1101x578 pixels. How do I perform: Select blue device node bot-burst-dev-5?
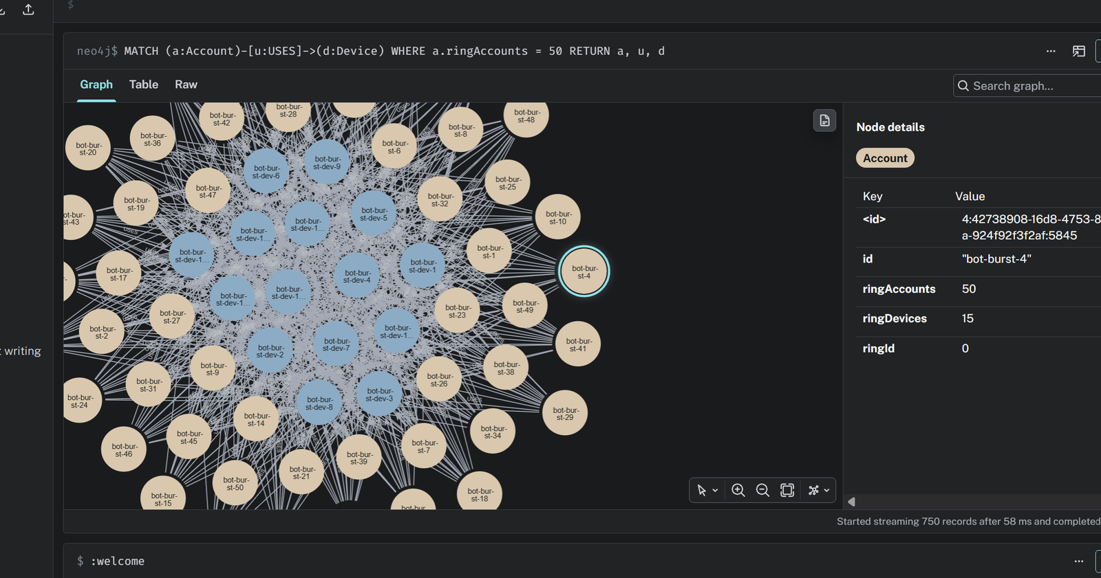pos(374,214)
